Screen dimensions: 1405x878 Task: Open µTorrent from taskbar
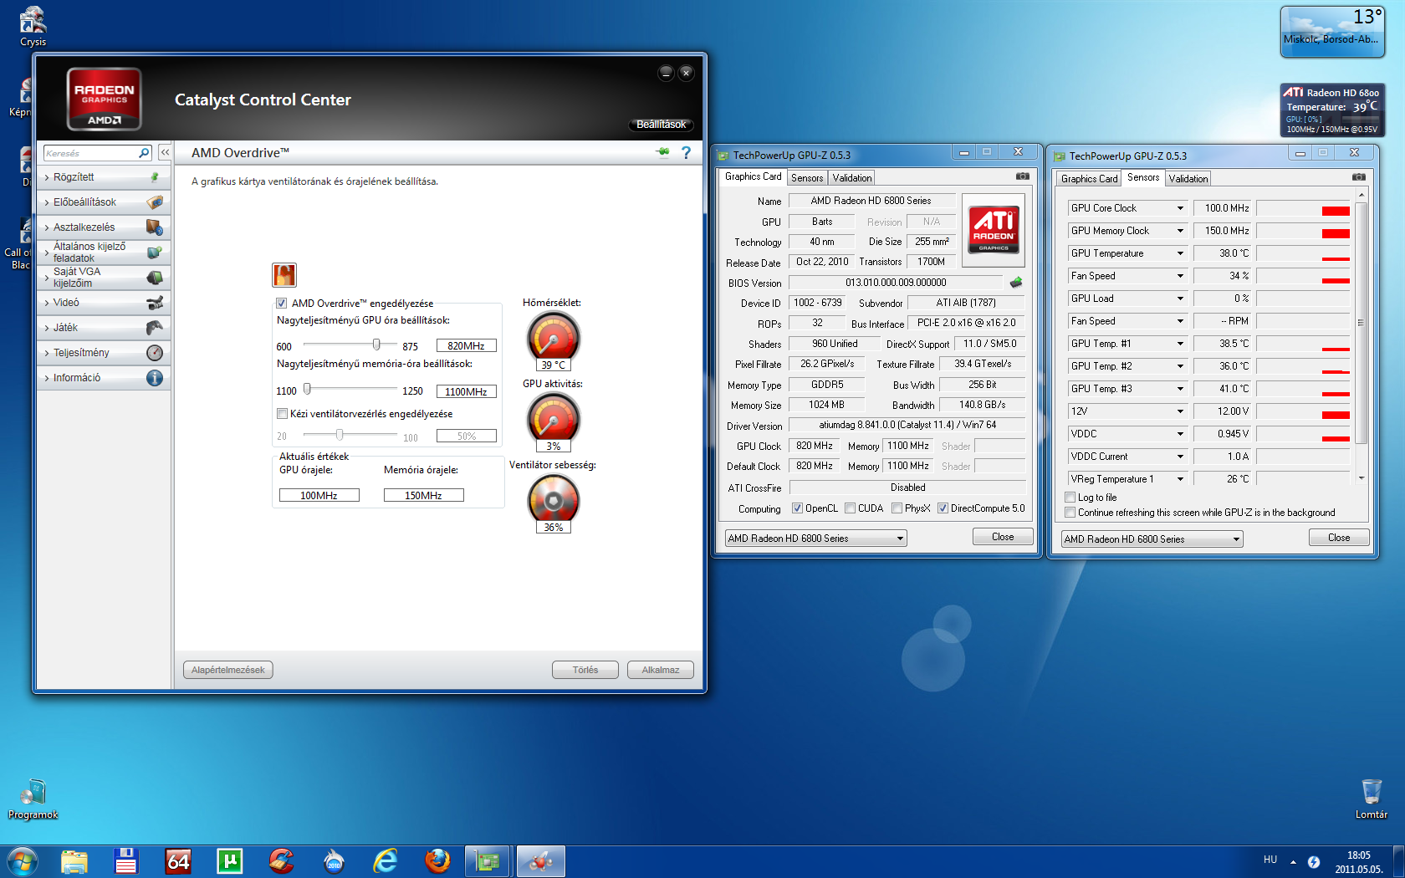229,861
